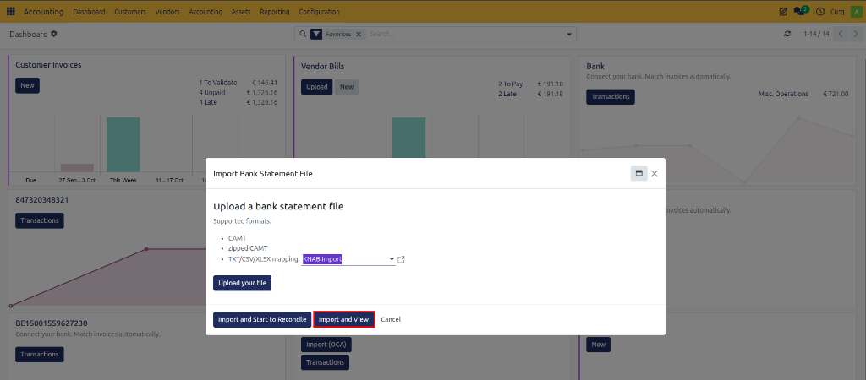Click New button in bottom-right card
Screen dimensions: 866x380
(x=598, y=345)
